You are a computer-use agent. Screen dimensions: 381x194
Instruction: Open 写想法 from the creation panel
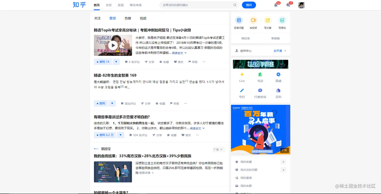click(x=282, y=20)
